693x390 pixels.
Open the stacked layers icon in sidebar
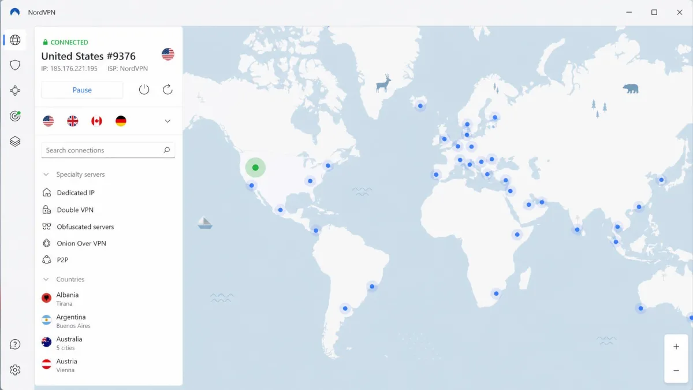pyautogui.click(x=15, y=142)
